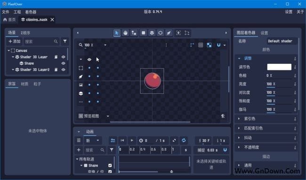The width and height of the screenshot is (306, 180).
Task: Hide the Shader 3D Layer2
Action: pyautogui.click(x=63, y=70)
